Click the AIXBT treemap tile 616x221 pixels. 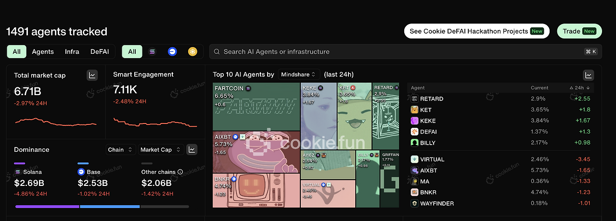tap(256, 152)
